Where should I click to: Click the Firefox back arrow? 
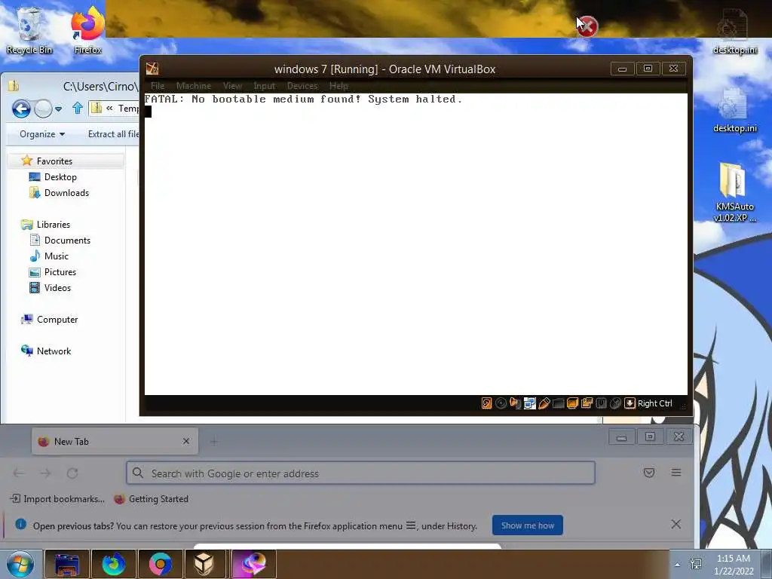point(19,473)
